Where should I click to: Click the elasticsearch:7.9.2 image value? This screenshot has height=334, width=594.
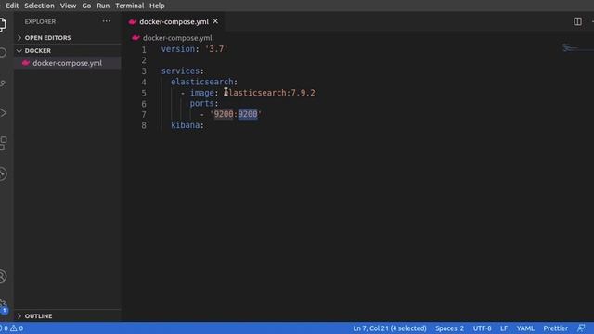point(269,93)
